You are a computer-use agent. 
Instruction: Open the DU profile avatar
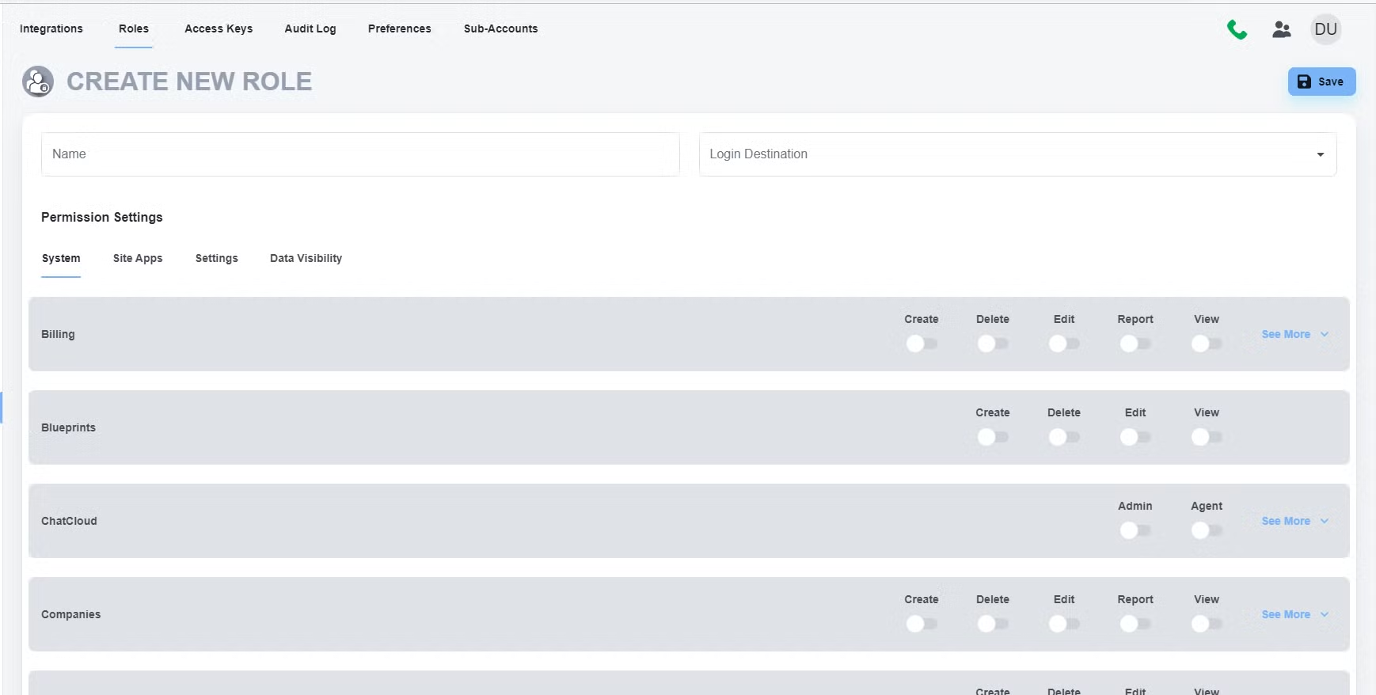click(1325, 29)
